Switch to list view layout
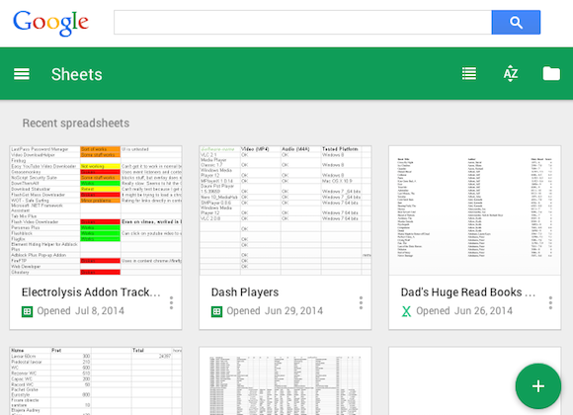The image size is (573, 415). pos(469,73)
